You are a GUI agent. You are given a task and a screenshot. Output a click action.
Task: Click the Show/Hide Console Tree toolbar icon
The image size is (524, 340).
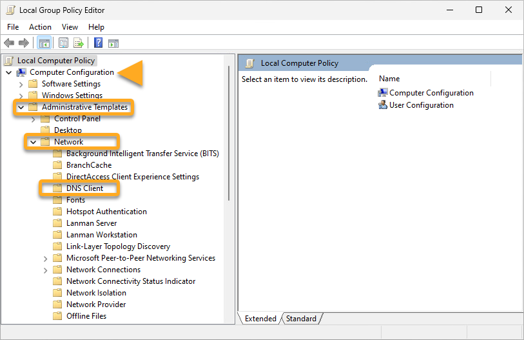click(44, 43)
